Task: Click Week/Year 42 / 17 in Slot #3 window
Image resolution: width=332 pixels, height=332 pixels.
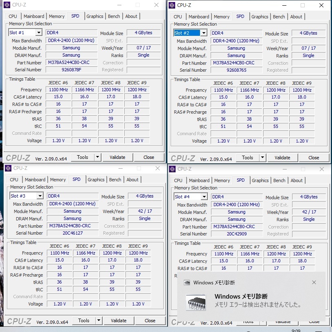Action: click(x=145, y=211)
